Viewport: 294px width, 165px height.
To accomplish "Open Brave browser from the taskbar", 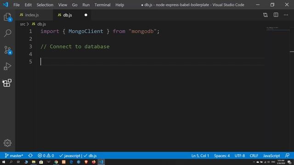I will point(86,162).
